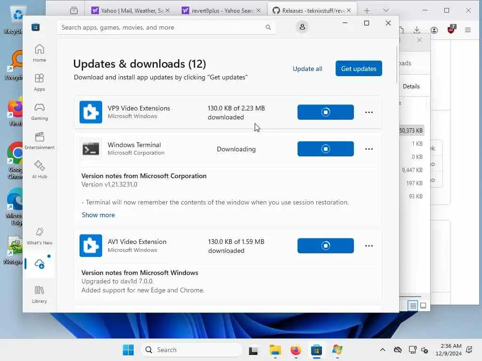Viewport: 482px width, 361px height.
Task: Pause AV1 Video Extension download
Action: click(x=326, y=245)
